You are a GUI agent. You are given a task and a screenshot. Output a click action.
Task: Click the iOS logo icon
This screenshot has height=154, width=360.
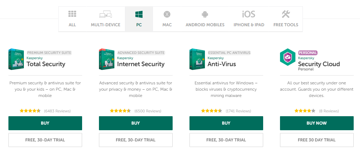tap(249, 14)
